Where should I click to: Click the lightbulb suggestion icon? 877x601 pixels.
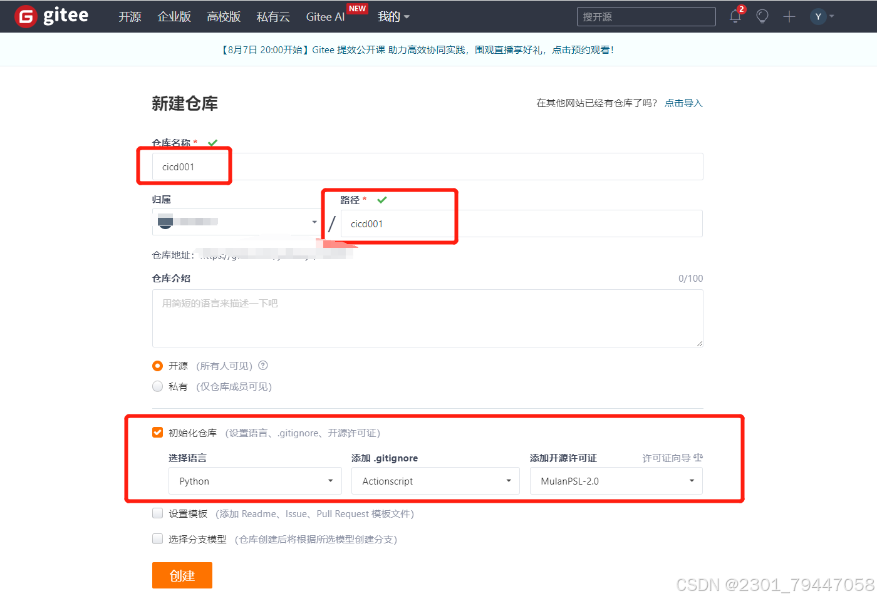pos(762,16)
